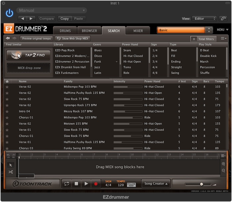Click the Total filters counter
This screenshot has width=232, height=202.
pos(203,39)
